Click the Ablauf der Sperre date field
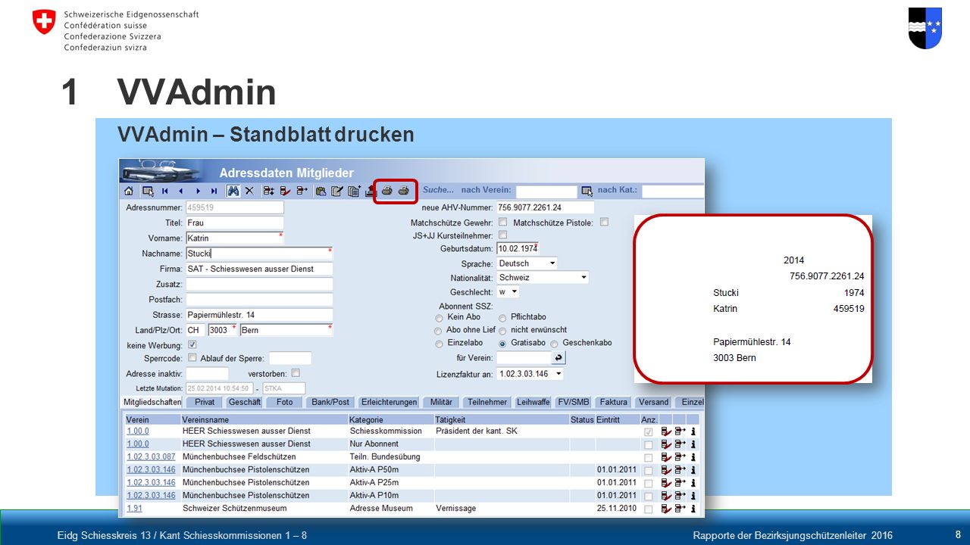Screen dimensions: 970x545 290,359
